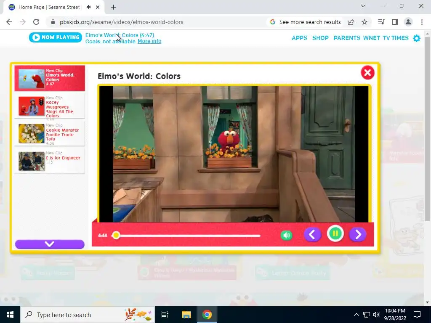This screenshot has width=431, height=323.
Task: Show hidden system tray icons
Action: pyautogui.click(x=356, y=315)
